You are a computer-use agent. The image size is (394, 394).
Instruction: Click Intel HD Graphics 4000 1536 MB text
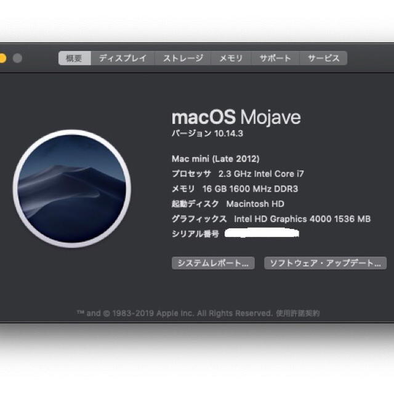point(302,219)
